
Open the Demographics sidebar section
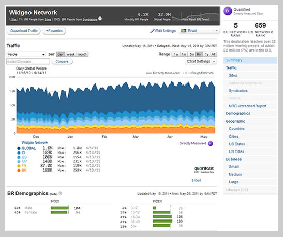coord(250,114)
